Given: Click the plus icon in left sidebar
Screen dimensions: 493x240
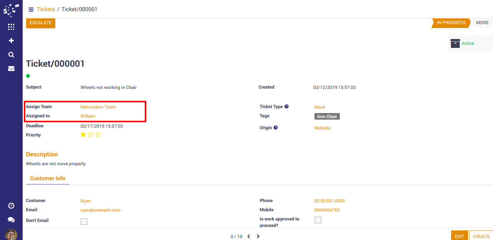Looking at the screenshot, I should pos(11,41).
